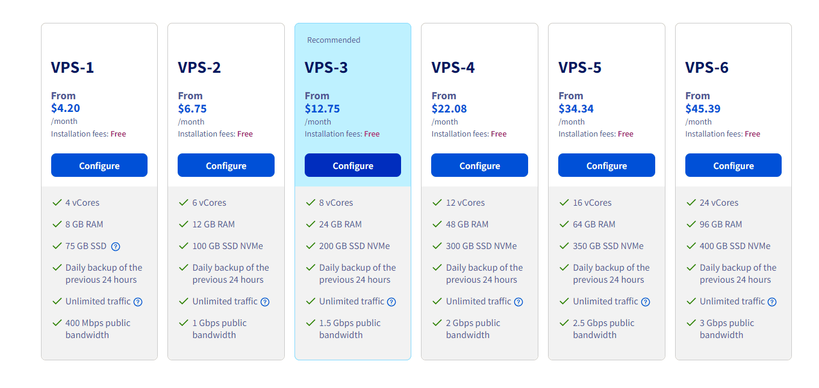Image resolution: width=819 pixels, height=388 pixels.
Task: Click the $12.75 price on VPS-3
Action: point(322,109)
